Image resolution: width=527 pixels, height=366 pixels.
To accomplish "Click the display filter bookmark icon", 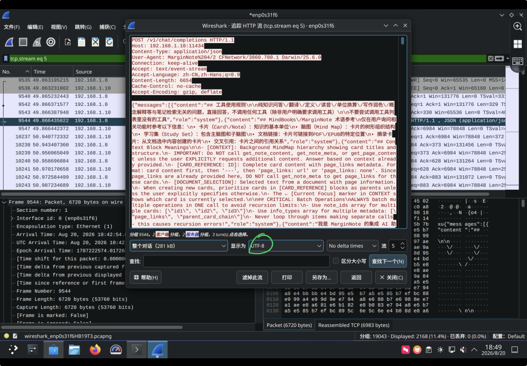I will click(x=6, y=59).
